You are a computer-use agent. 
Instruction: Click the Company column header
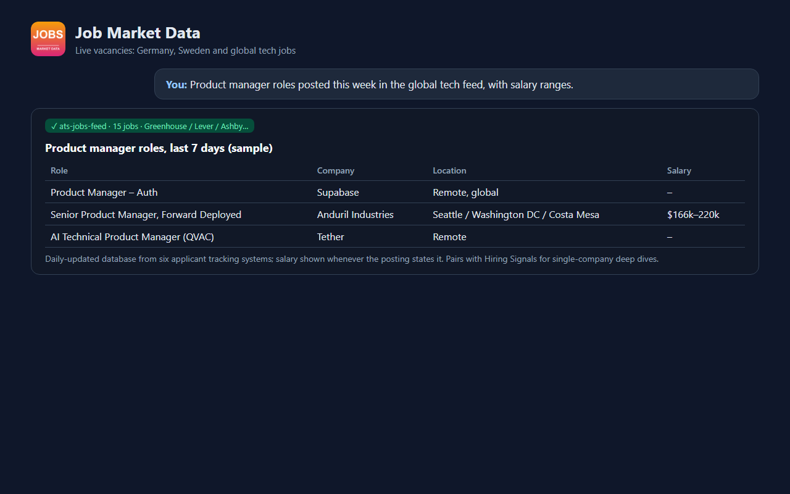click(336, 170)
